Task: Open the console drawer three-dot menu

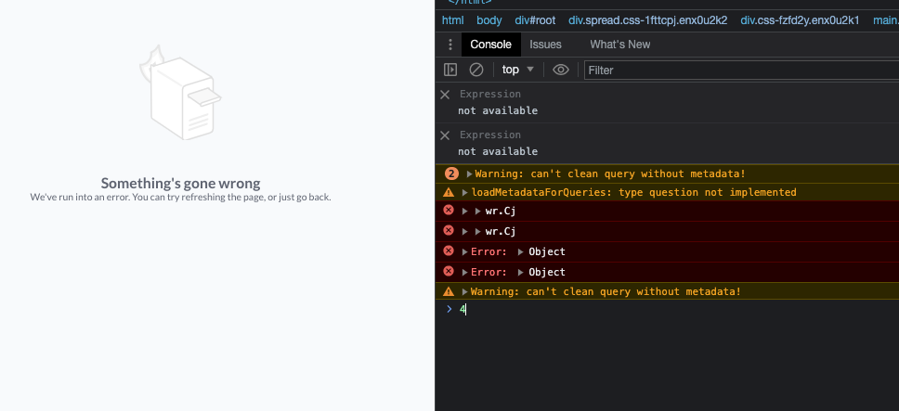Action: click(x=450, y=45)
